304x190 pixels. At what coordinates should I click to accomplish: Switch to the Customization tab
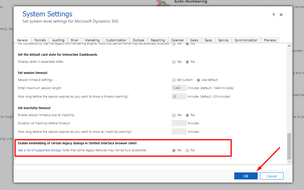click(116, 40)
